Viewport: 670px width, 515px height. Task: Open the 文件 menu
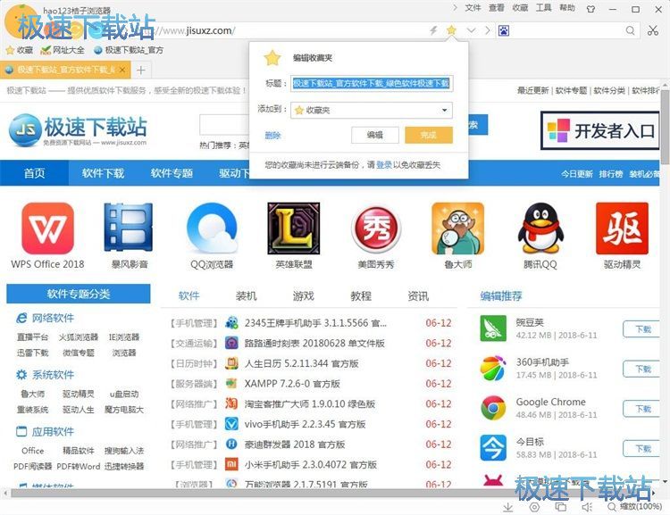click(x=473, y=8)
